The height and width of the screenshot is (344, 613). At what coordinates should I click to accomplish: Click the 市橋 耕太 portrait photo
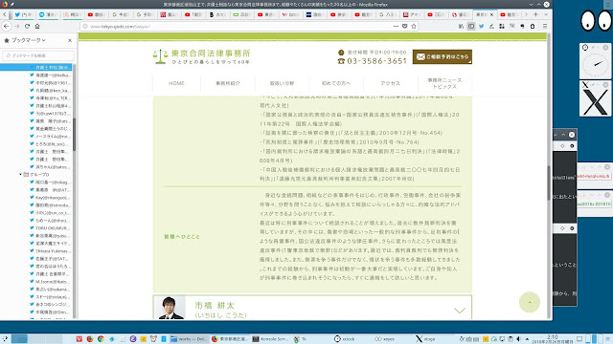point(170,308)
